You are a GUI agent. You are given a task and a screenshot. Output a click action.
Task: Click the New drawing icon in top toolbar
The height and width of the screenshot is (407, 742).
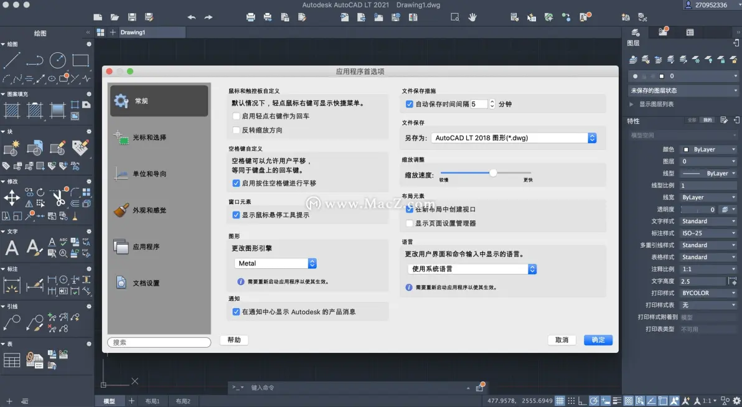98,17
